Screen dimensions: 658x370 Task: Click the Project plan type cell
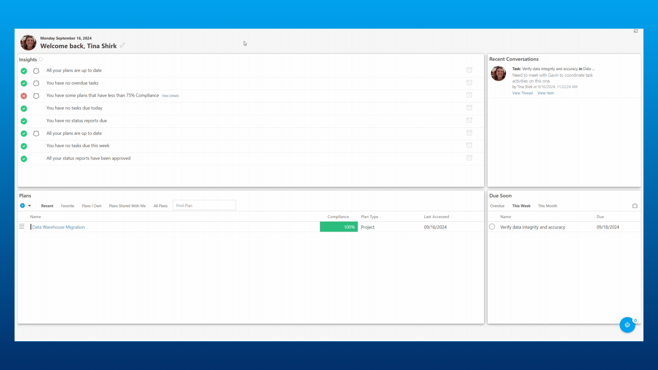[367, 227]
